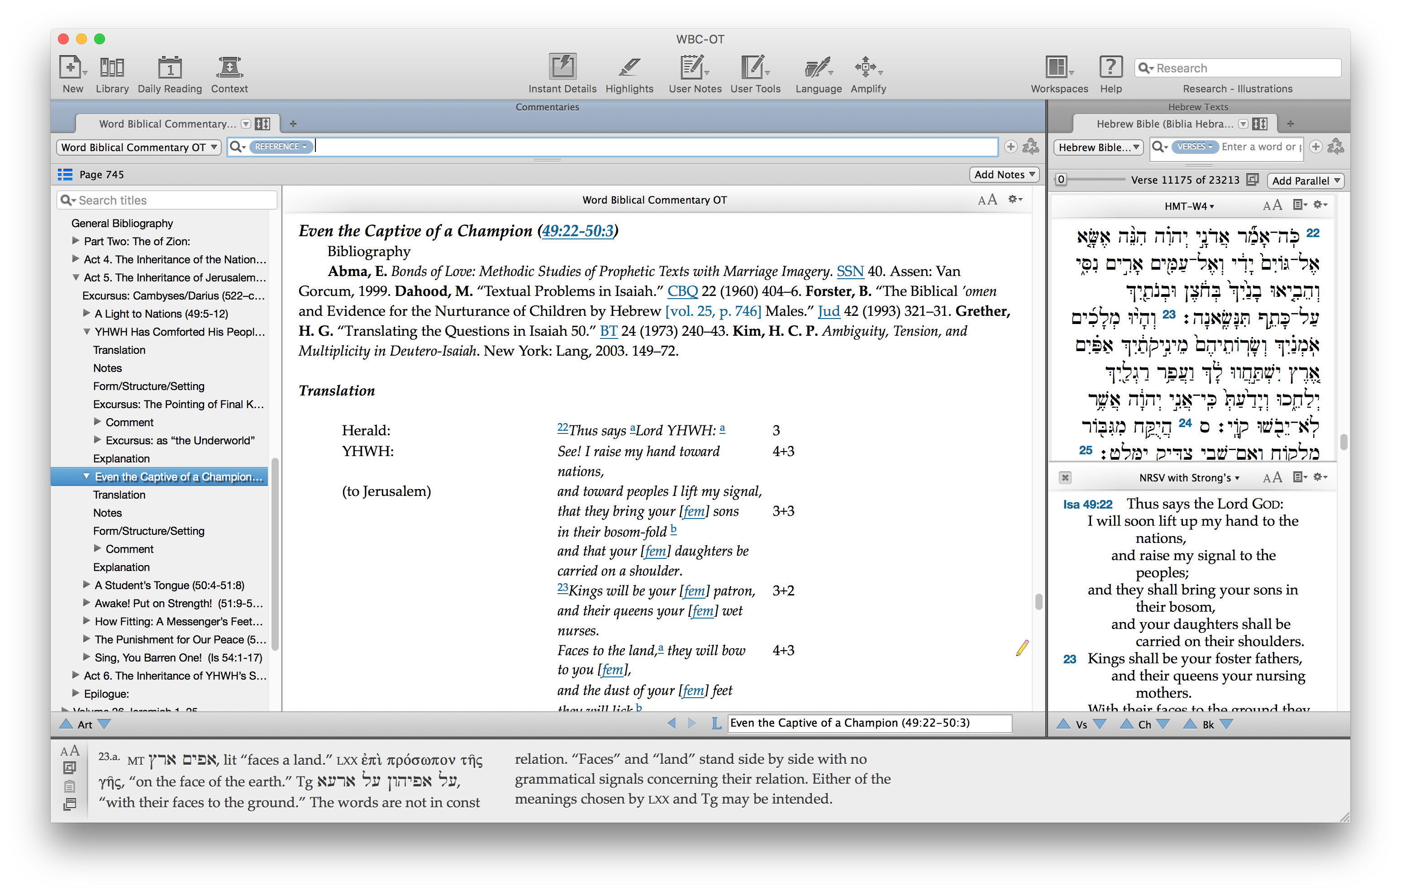This screenshot has width=1401, height=895.
Task: Click the Amplify toolbar icon
Action: tap(866, 68)
